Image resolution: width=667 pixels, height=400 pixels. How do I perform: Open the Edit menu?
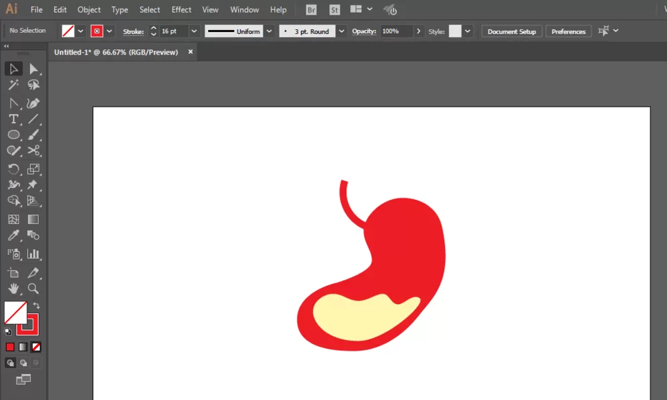(60, 9)
